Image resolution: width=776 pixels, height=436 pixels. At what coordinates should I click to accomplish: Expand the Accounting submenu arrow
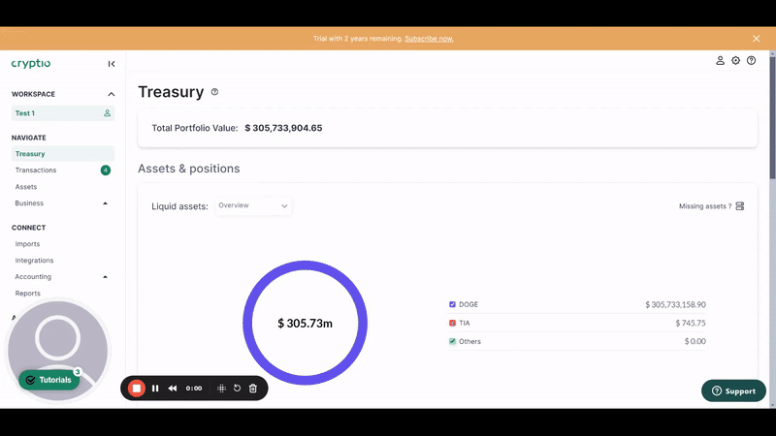tap(105, 277)
